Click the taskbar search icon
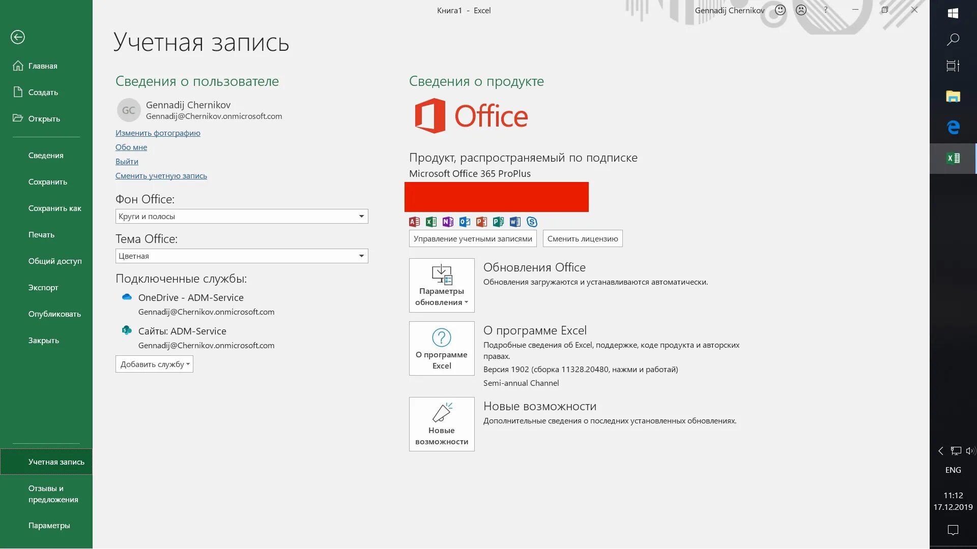The height and width of the screenshot is (549, 977). (953, 39)
